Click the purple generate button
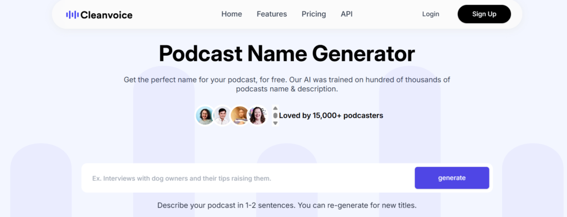Viewport: 567px width, 217px height. tap(452, 178)
